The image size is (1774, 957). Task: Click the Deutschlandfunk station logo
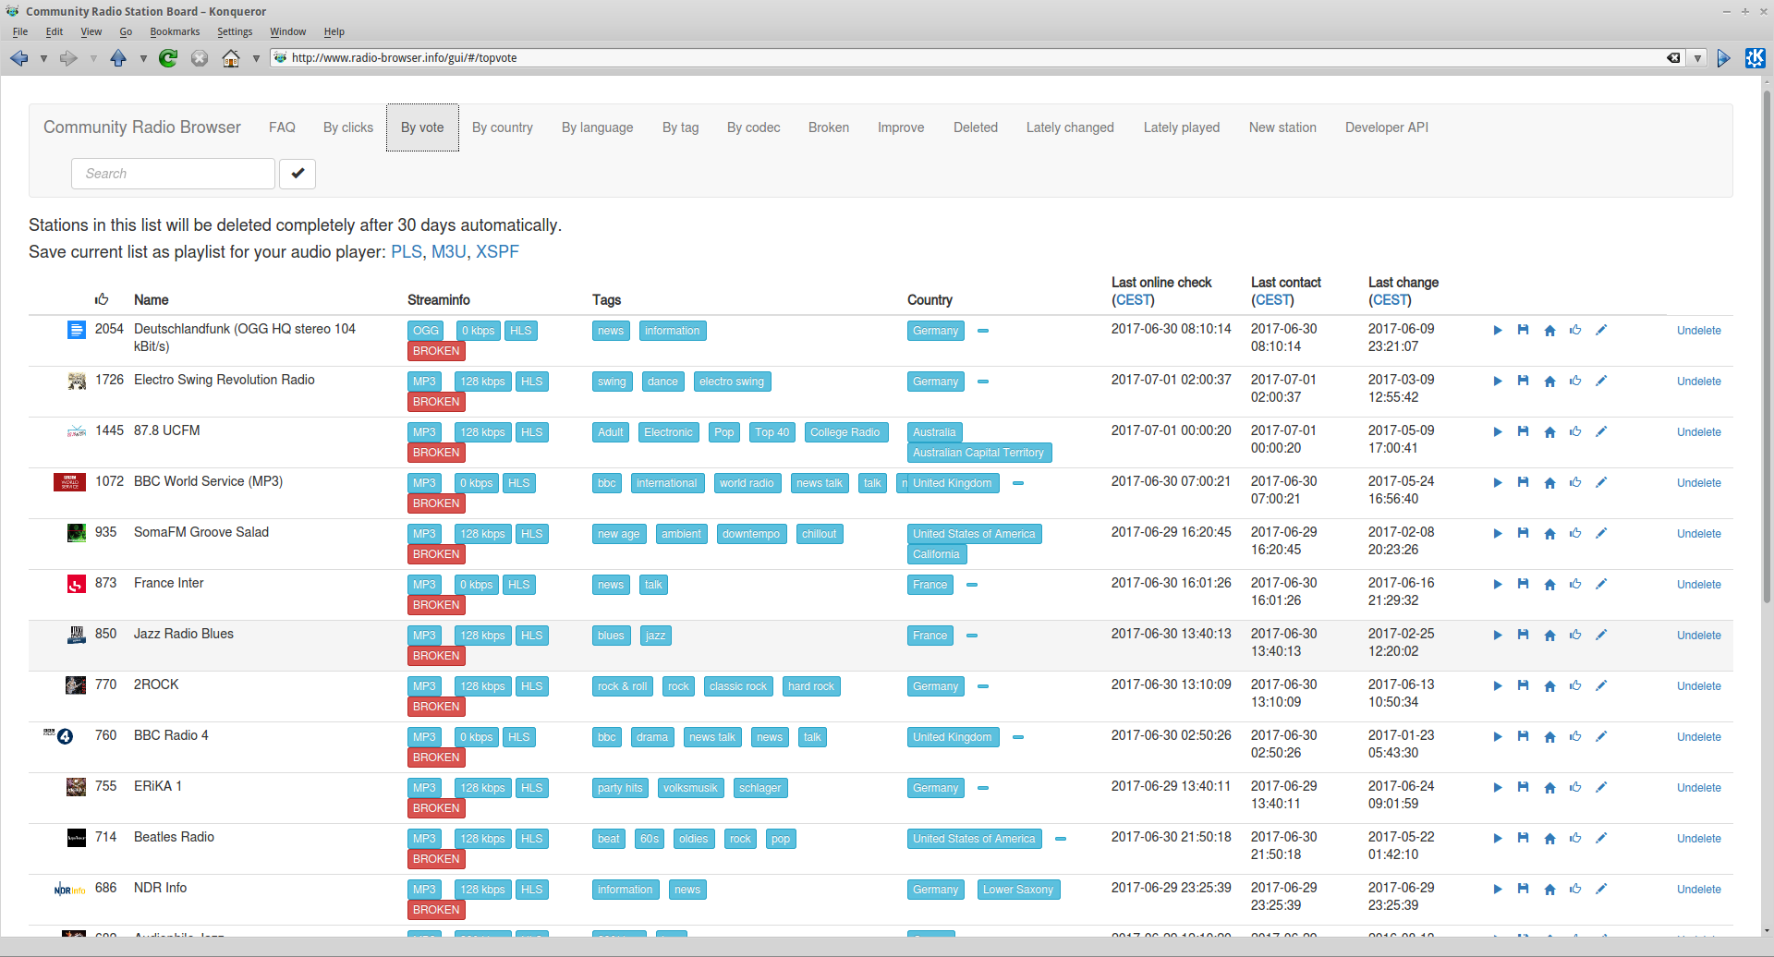point(77,330)
